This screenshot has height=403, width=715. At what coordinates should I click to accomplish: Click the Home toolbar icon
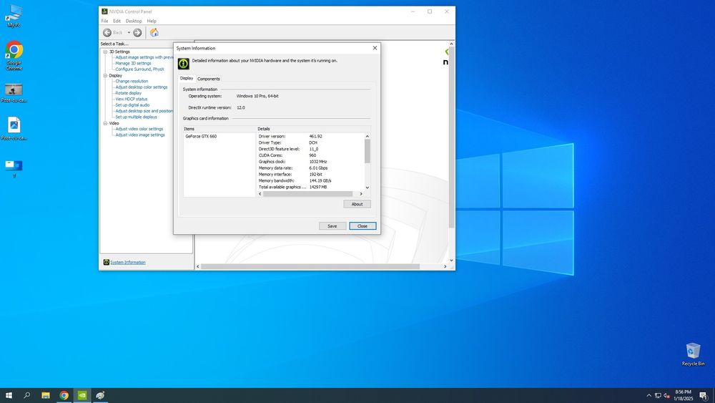[x=154, y=32]
